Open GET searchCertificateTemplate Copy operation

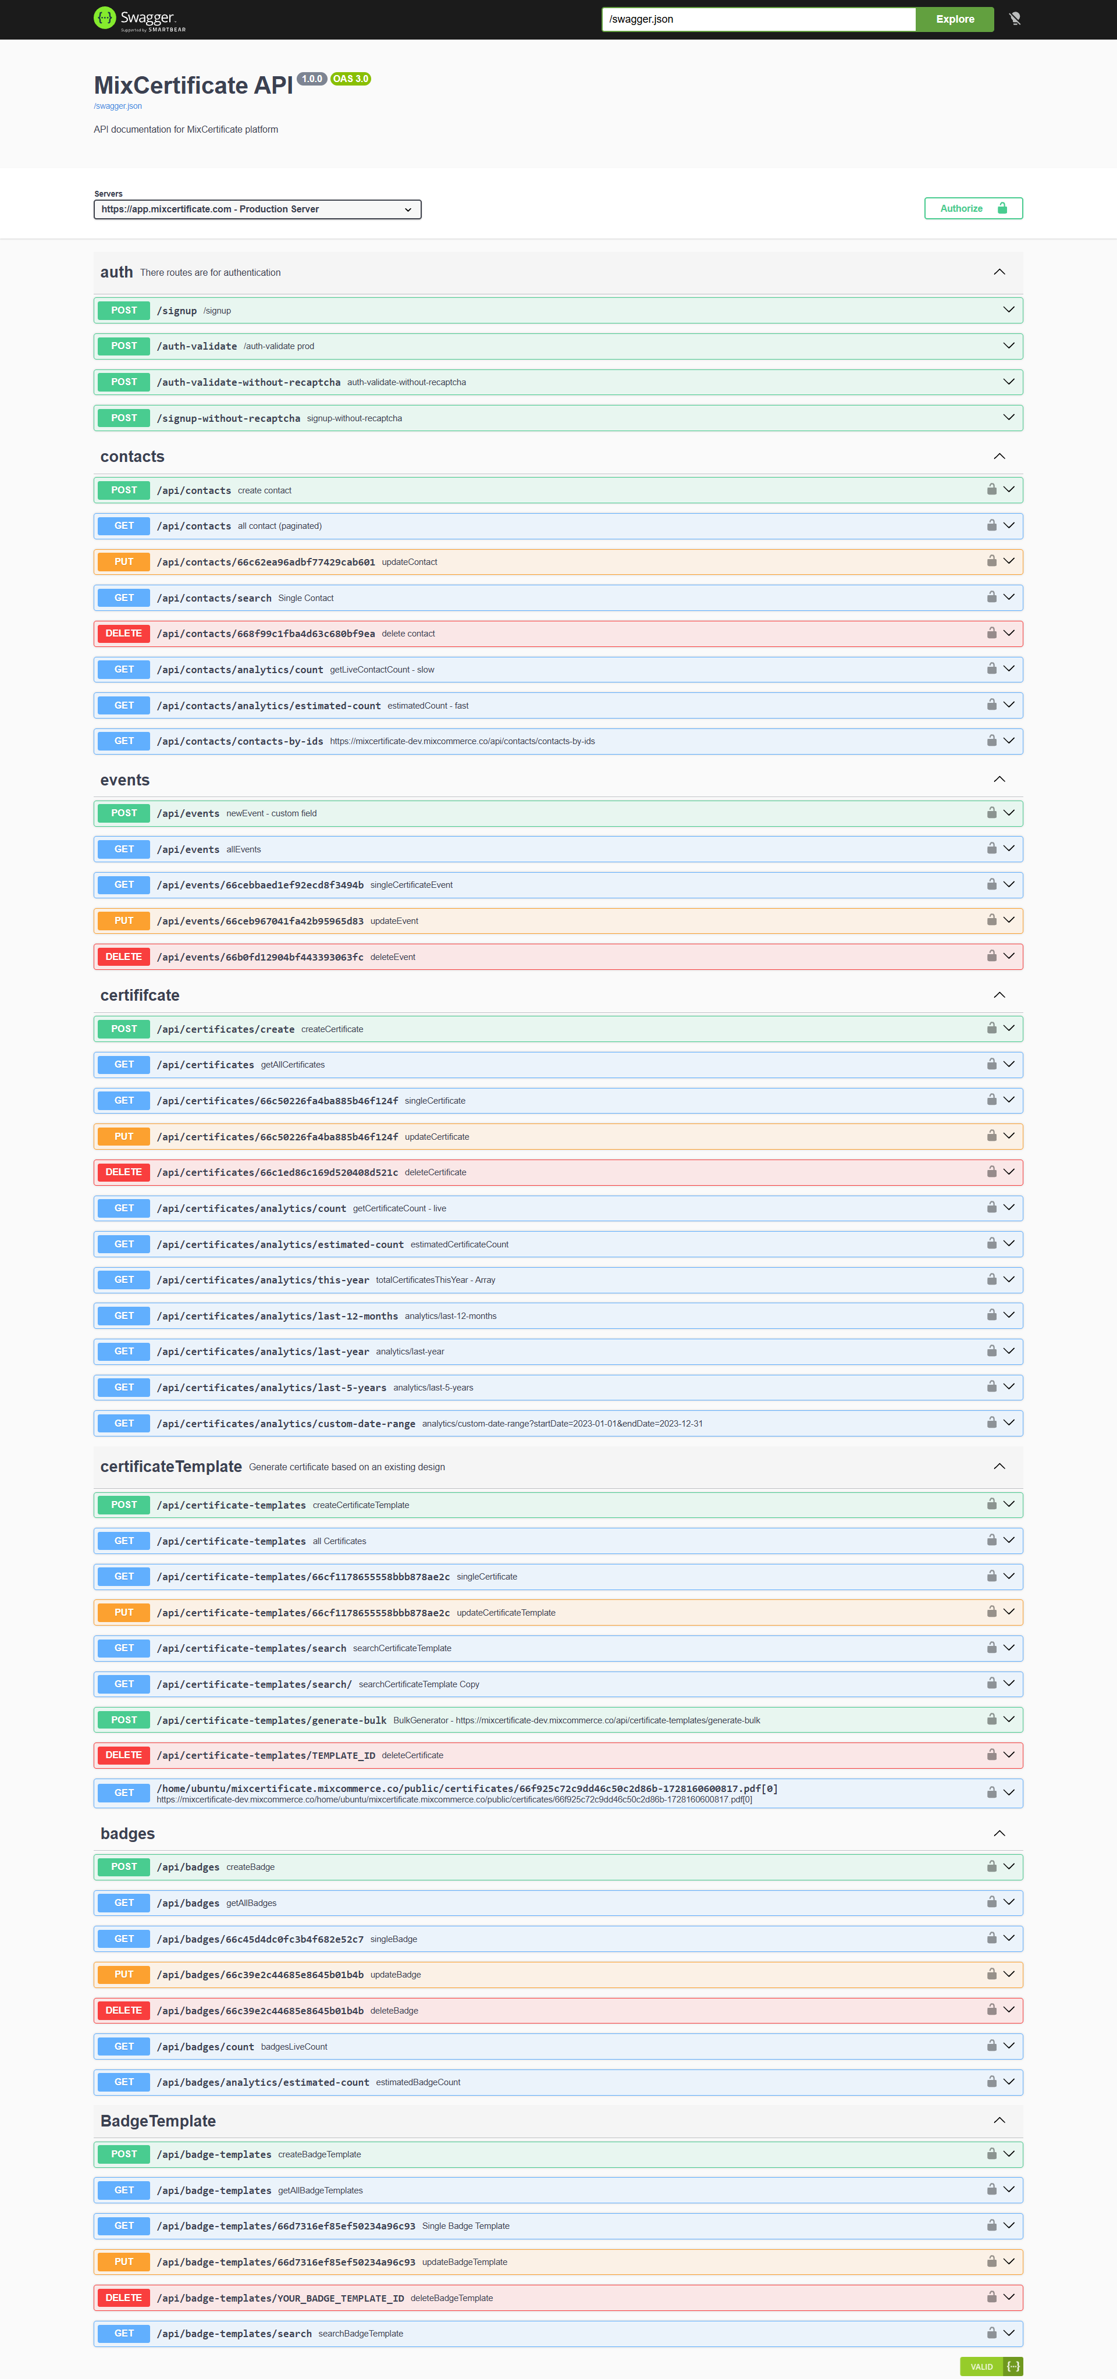coord(557,1684)
